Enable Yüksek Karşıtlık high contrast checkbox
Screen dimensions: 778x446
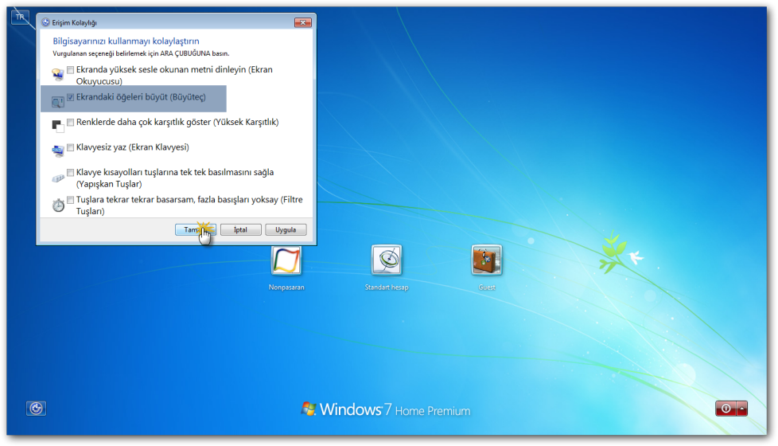click(71, 122)
